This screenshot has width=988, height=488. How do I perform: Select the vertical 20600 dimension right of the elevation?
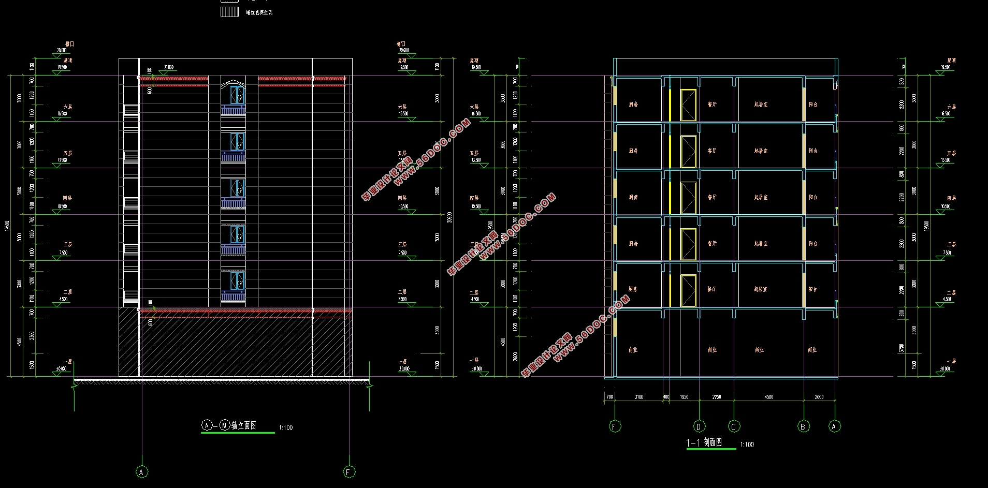click(x=449, y=217)
